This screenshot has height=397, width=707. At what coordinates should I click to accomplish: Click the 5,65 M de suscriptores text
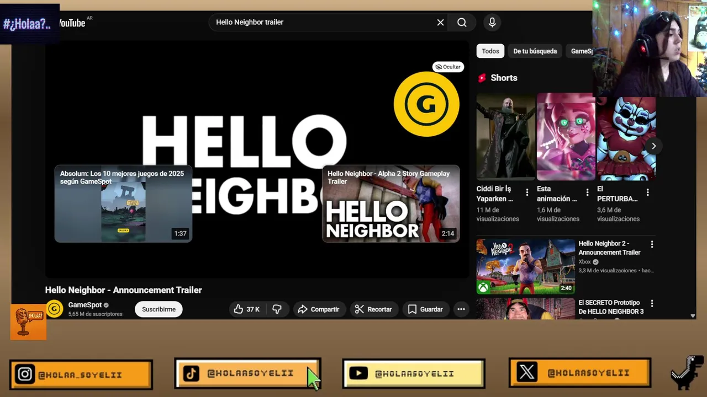pos(95,314)
